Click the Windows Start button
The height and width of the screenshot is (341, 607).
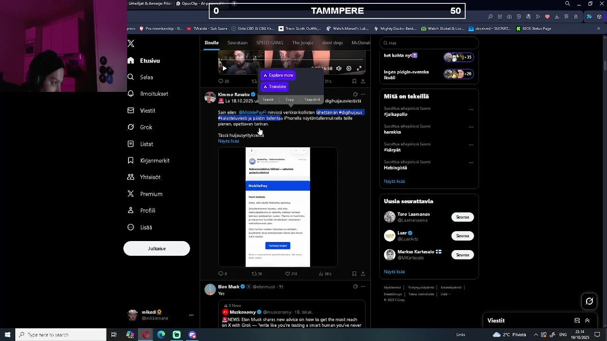pos(8,335)
